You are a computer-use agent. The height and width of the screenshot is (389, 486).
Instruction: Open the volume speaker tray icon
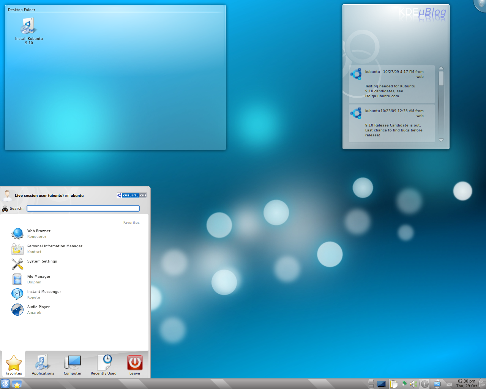pos(413,384)
